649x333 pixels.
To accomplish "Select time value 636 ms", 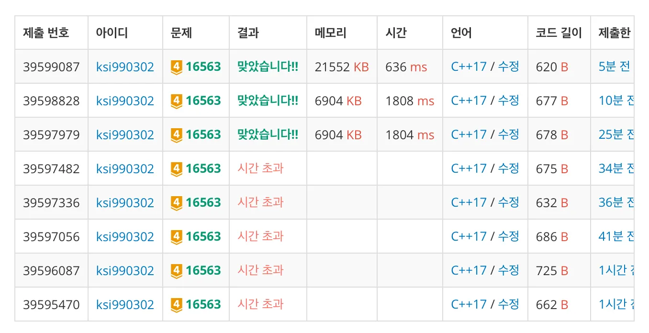I will 406,67.
